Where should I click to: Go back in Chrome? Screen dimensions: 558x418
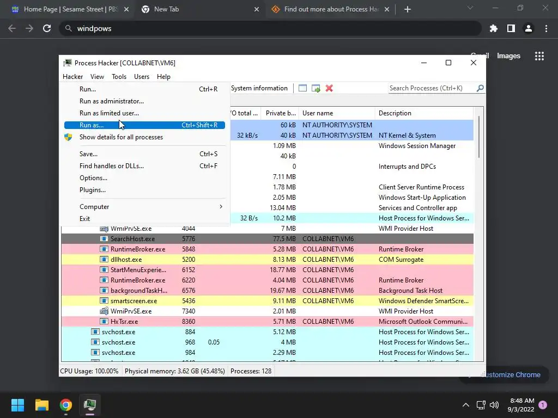[x=12, y=28]
